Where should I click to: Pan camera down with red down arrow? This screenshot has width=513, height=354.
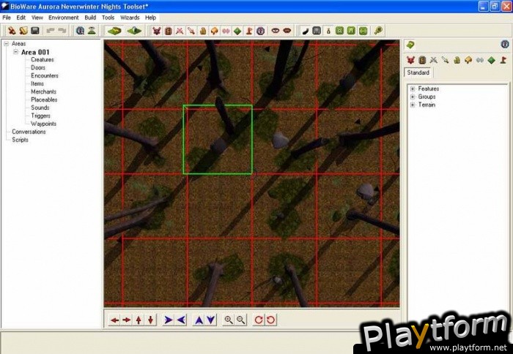[150, 320]
